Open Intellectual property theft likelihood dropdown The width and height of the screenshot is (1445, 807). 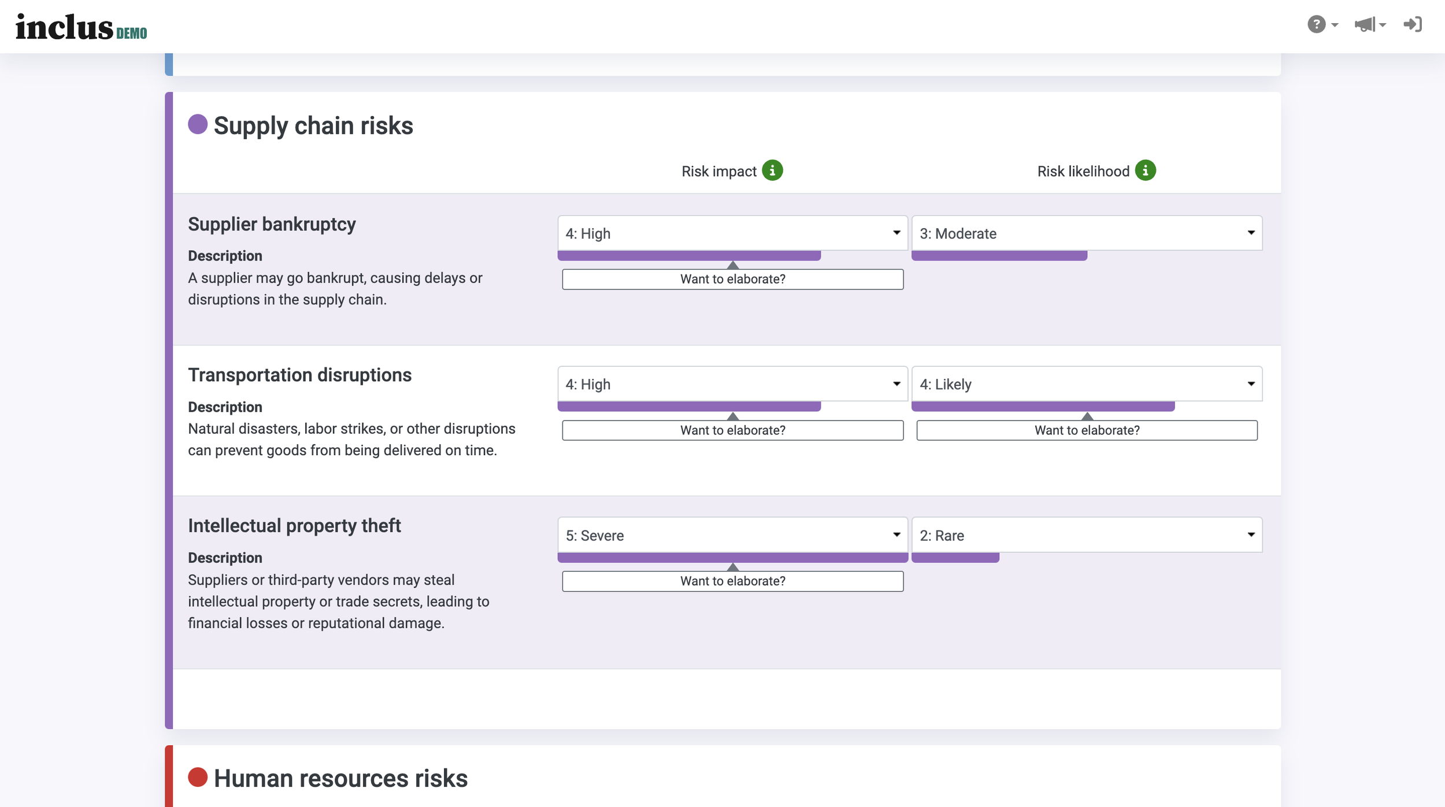[1087, 535]
